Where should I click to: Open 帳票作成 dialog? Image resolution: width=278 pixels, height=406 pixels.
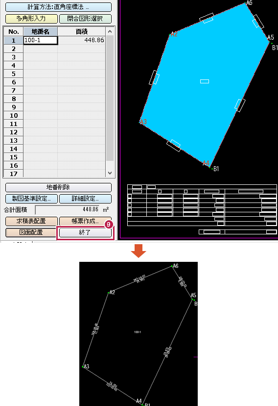point(85,221)
